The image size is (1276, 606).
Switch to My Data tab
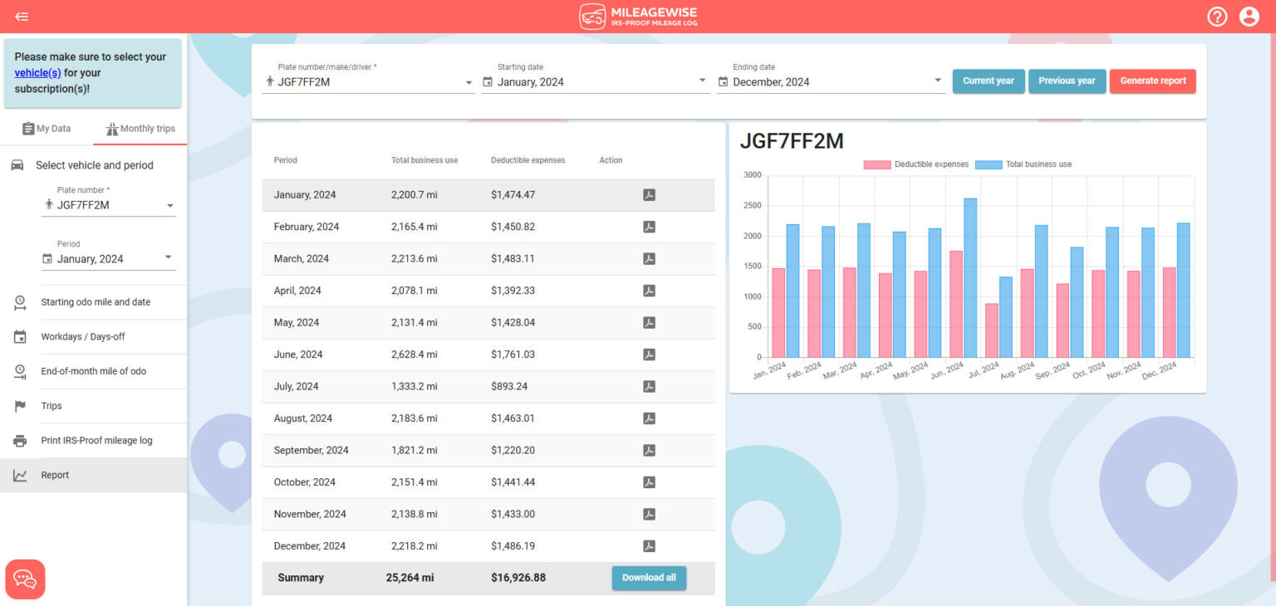[x=47, y=129]
